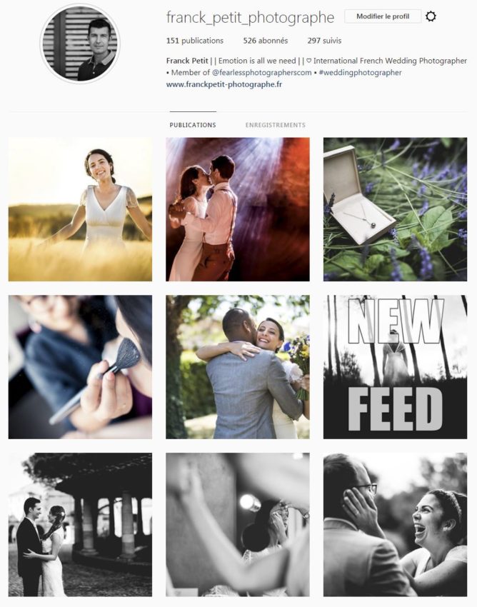This screenshot has width=477, height=607.
Task: Click the 151 publications count
Action: point(195,41)
